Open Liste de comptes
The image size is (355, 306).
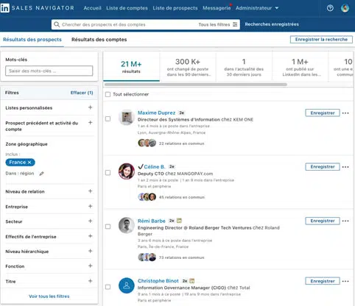127,8
